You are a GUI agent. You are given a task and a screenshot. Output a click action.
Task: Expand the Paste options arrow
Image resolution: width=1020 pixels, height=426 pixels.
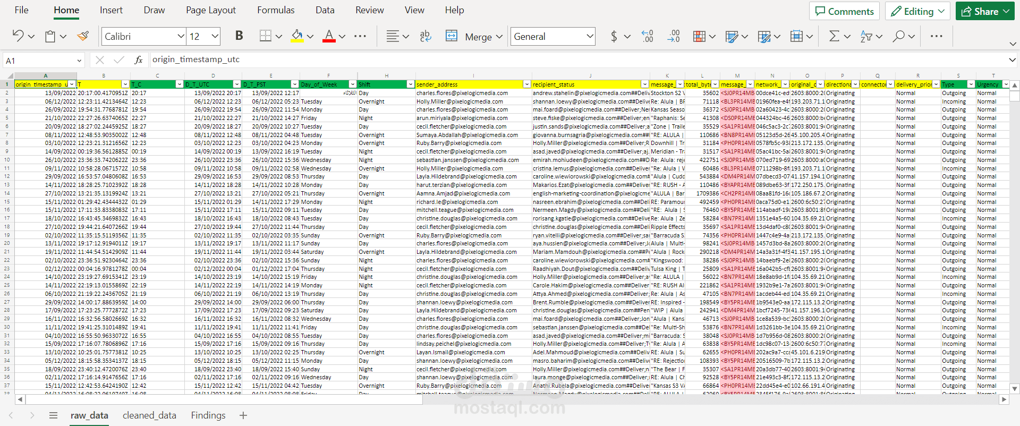coord(63,37)
